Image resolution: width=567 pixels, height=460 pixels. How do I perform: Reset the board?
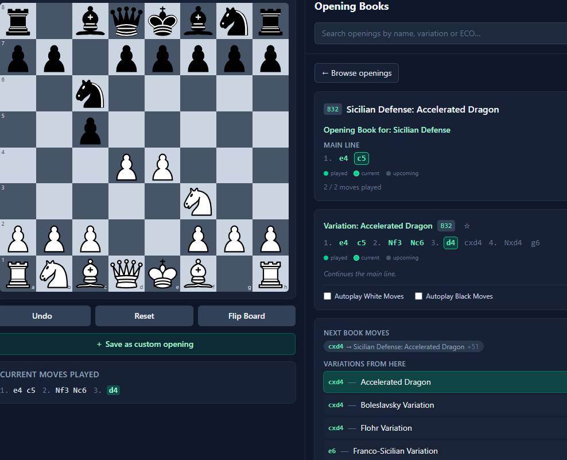144,316
